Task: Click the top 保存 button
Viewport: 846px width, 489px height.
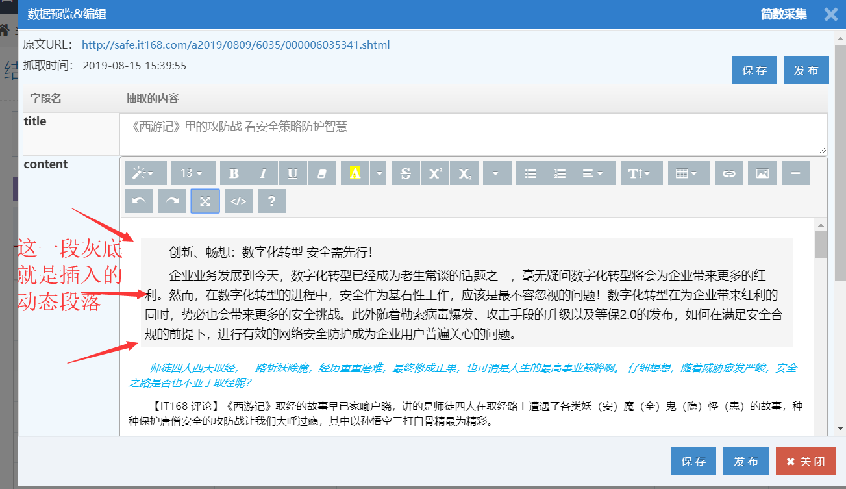Action: (754, 70)
